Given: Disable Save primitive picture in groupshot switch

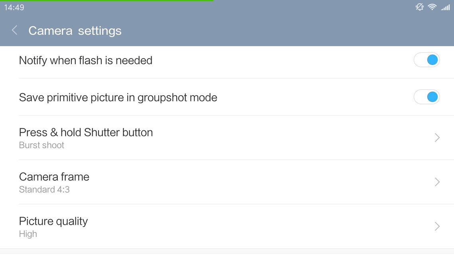Looking at the screenshot, I should (x=426, y=97).
